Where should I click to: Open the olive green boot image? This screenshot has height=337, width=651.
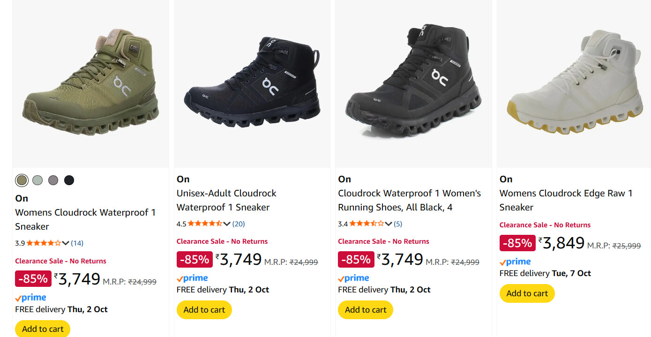click(x=90, y=83)
